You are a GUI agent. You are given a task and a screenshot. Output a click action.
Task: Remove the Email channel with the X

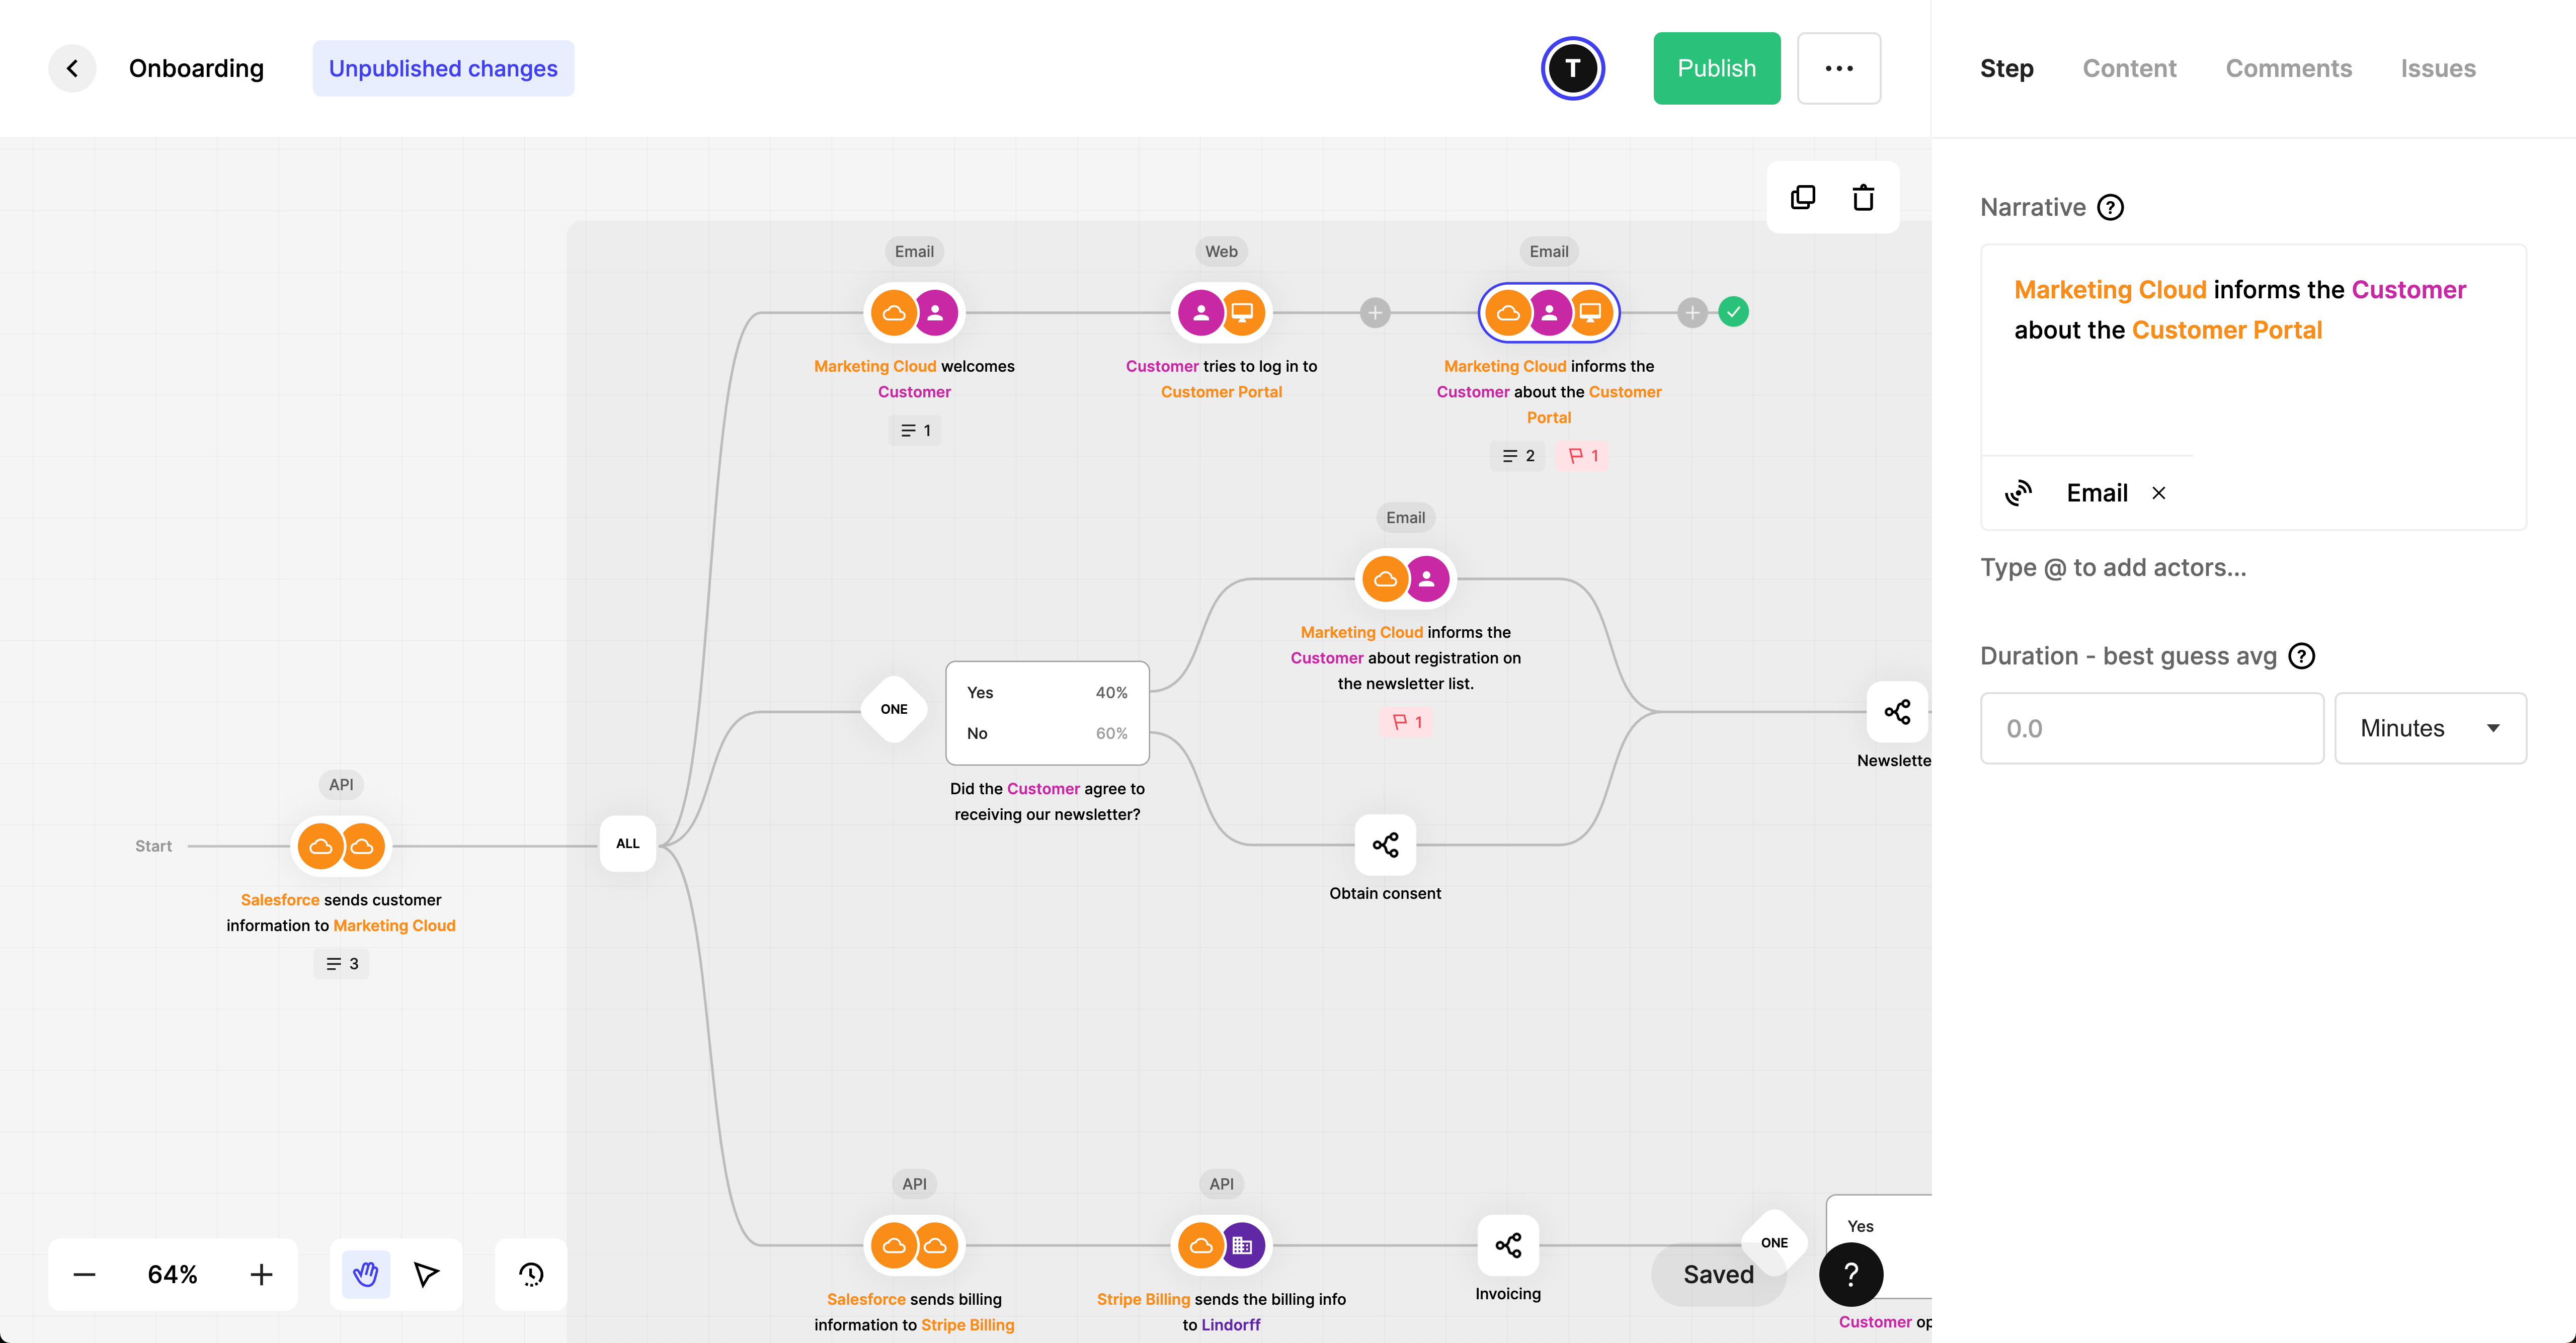pos(2159,492)
